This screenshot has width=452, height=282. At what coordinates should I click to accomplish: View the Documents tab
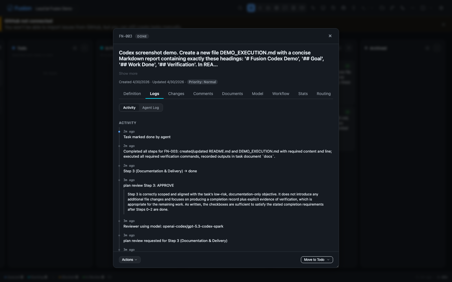point(232,94)
